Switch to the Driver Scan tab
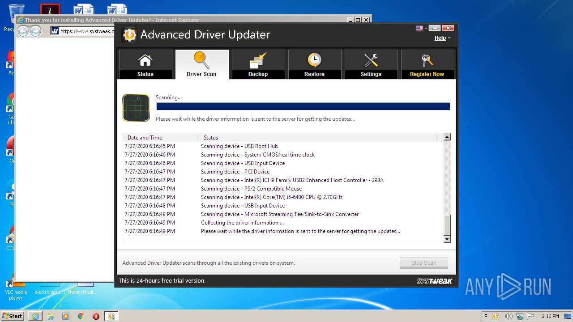 tap(202, 64)
